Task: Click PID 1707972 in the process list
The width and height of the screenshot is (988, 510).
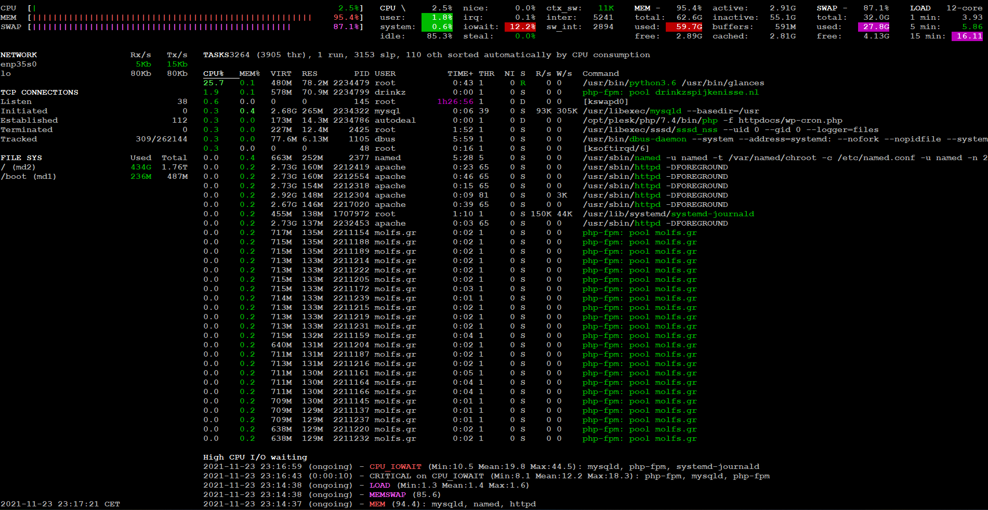Action: click(351, 214)
